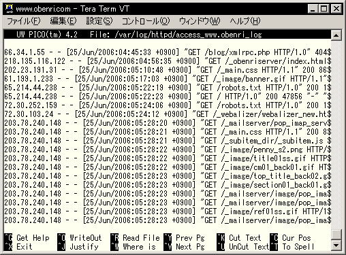This screenshot has height=255, width=346.
Task: Open the ウィンドウ(W) menu
Action: 200,21
